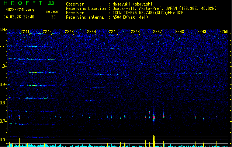232x147 pixels.
Task: Click the 'meteor' count label
Action: tap(52, 11)
